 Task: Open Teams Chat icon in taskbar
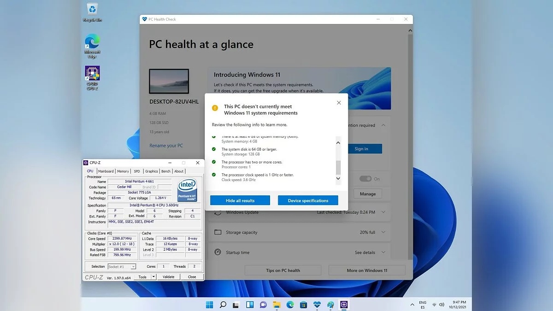point(263,305)
